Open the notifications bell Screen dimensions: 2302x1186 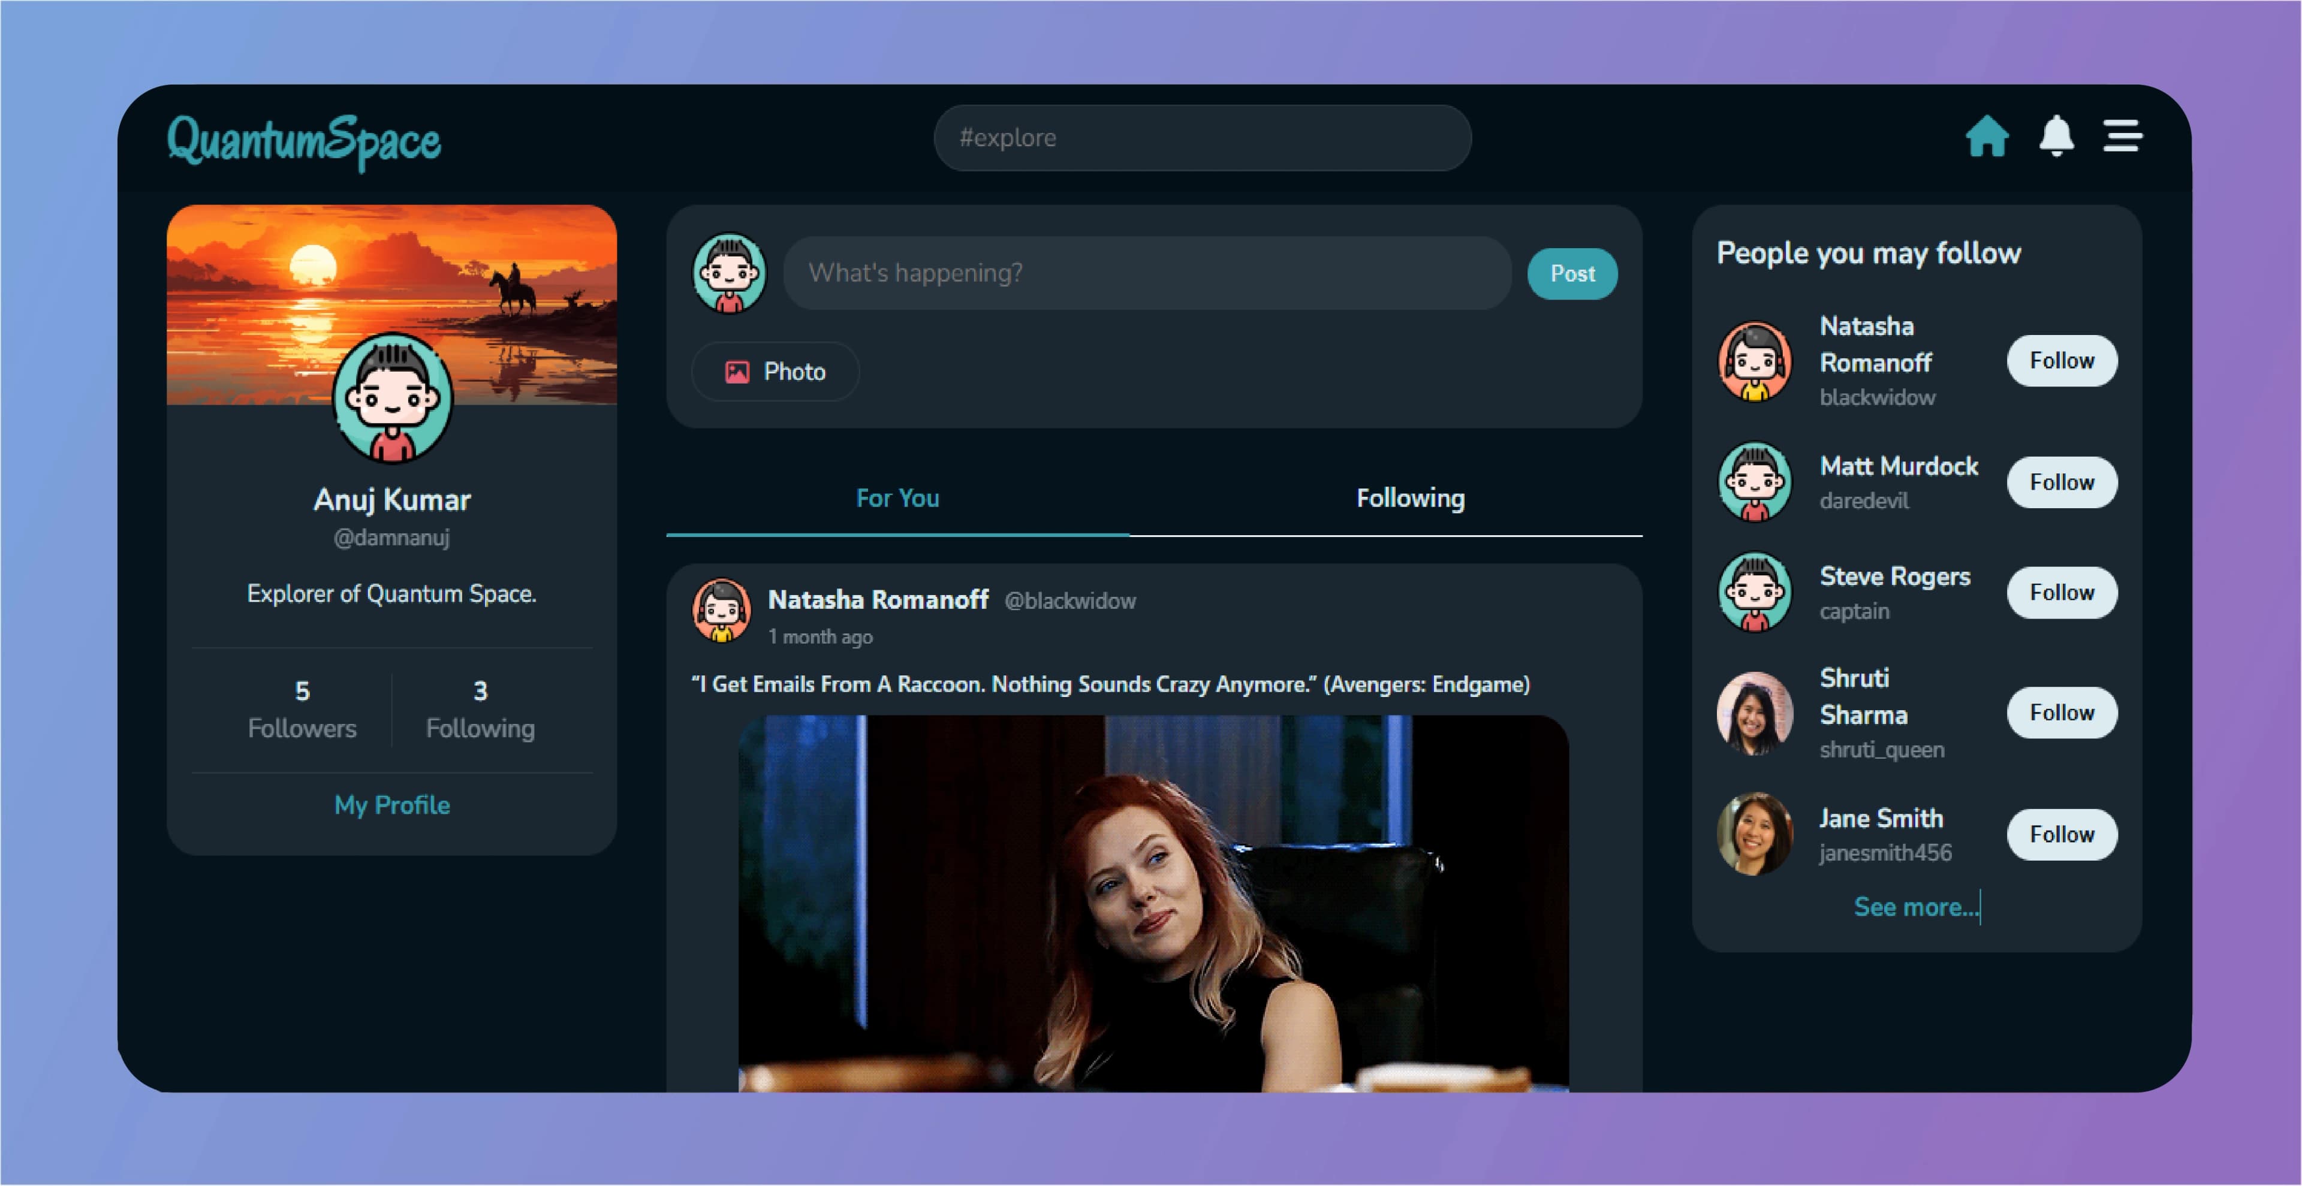2056,137
